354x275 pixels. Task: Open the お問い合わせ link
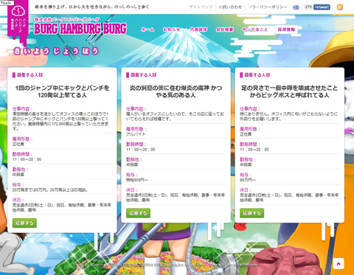click(230, 7)
